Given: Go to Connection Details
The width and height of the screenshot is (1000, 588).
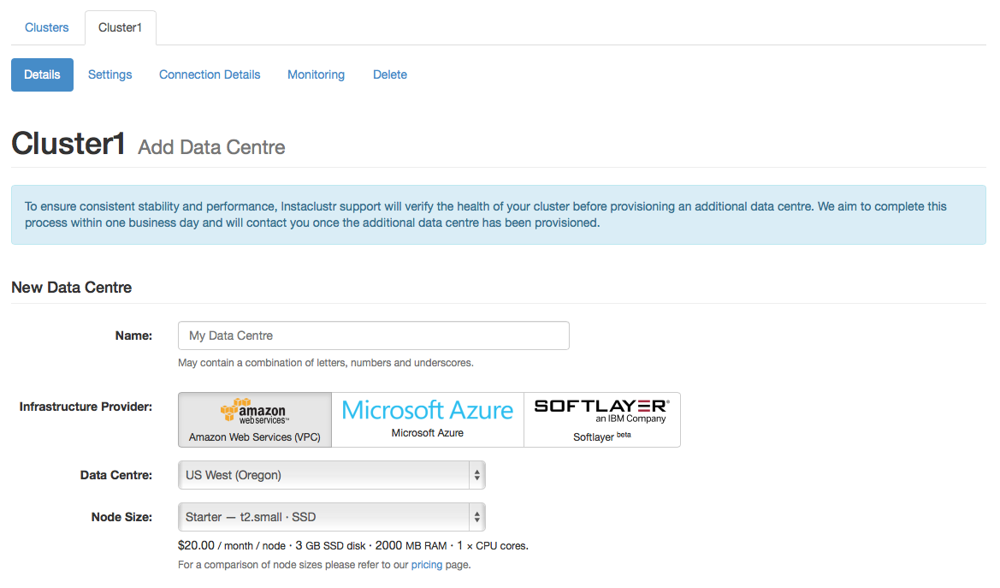Looking at the screenshot, I should pyautogui.click(x=210, y=74).
